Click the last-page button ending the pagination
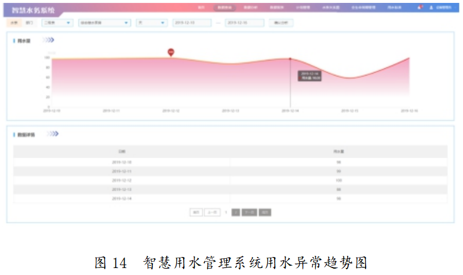The height and width of the screenshot is (275, 463). [x=265, y=212]
